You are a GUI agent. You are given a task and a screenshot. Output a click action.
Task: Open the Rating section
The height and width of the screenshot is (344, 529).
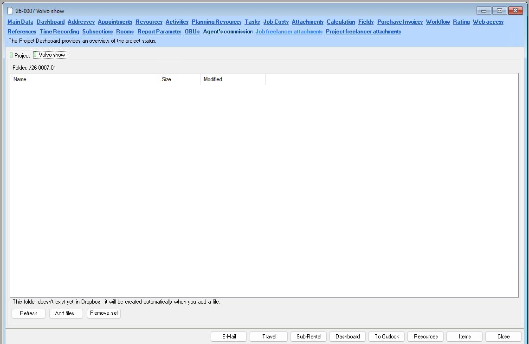click(461, 22)
